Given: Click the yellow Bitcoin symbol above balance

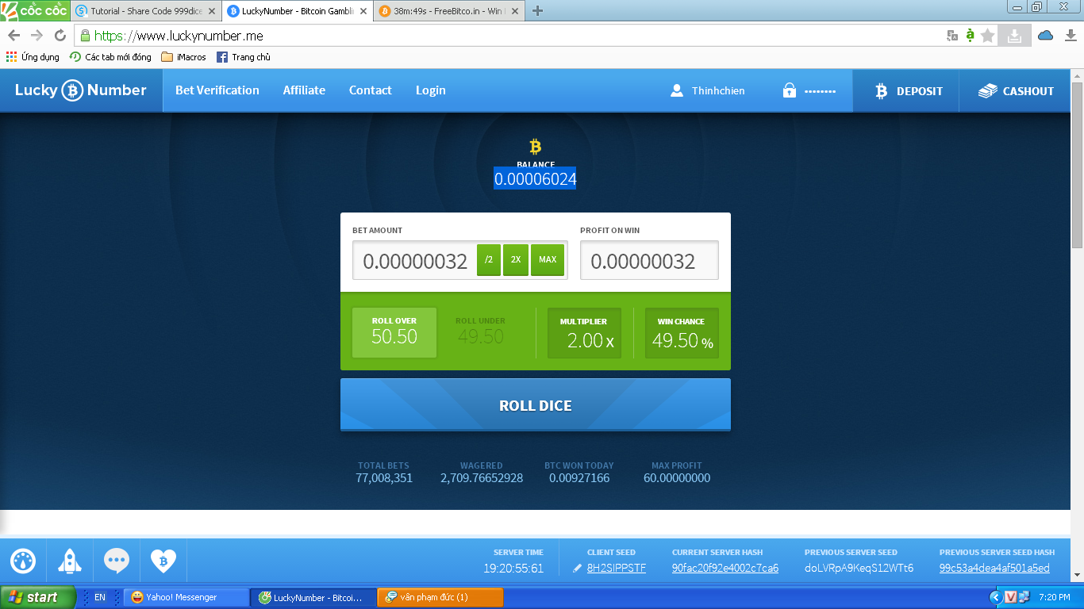Looking at the screenshot, I should (x=535, y=147).
